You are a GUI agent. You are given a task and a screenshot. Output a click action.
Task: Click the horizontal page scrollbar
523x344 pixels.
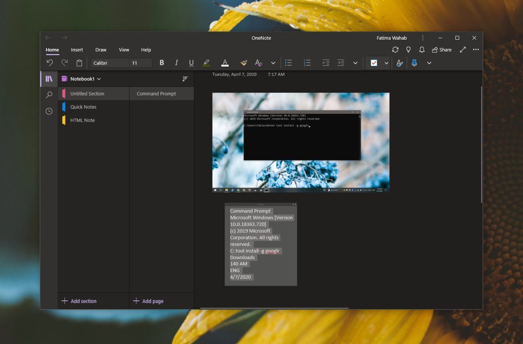click(x=274, y=308)
